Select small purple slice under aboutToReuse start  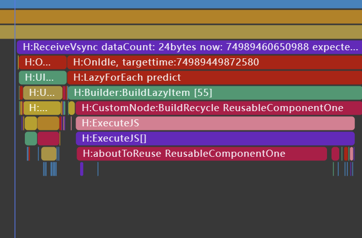point(82,169)
